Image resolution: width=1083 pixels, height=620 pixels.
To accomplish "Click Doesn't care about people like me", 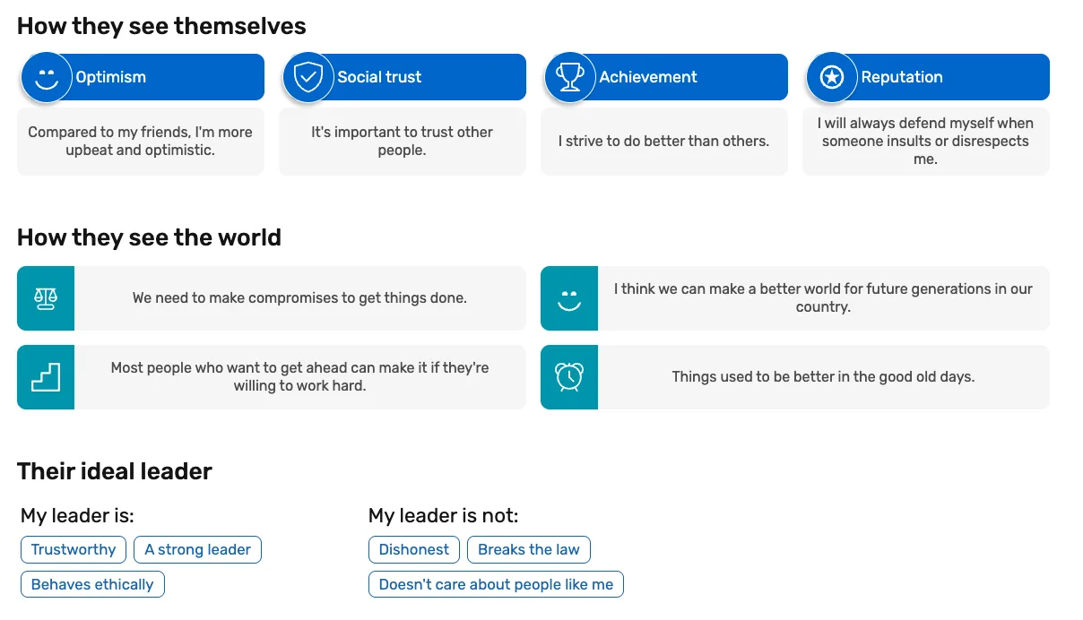I will click(496, 585).
